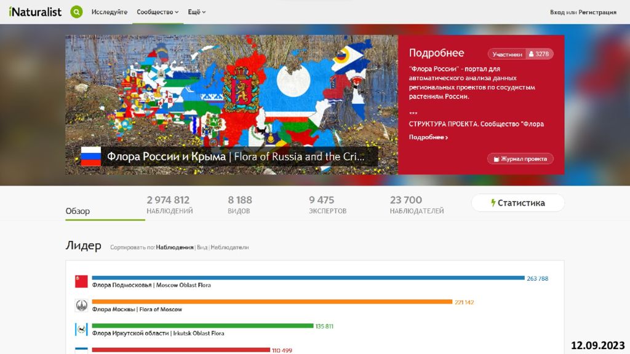Open Флора Москвы project link
Viewport: 630px width, 354px height.
pyautogui.click(x=137, y=310)
